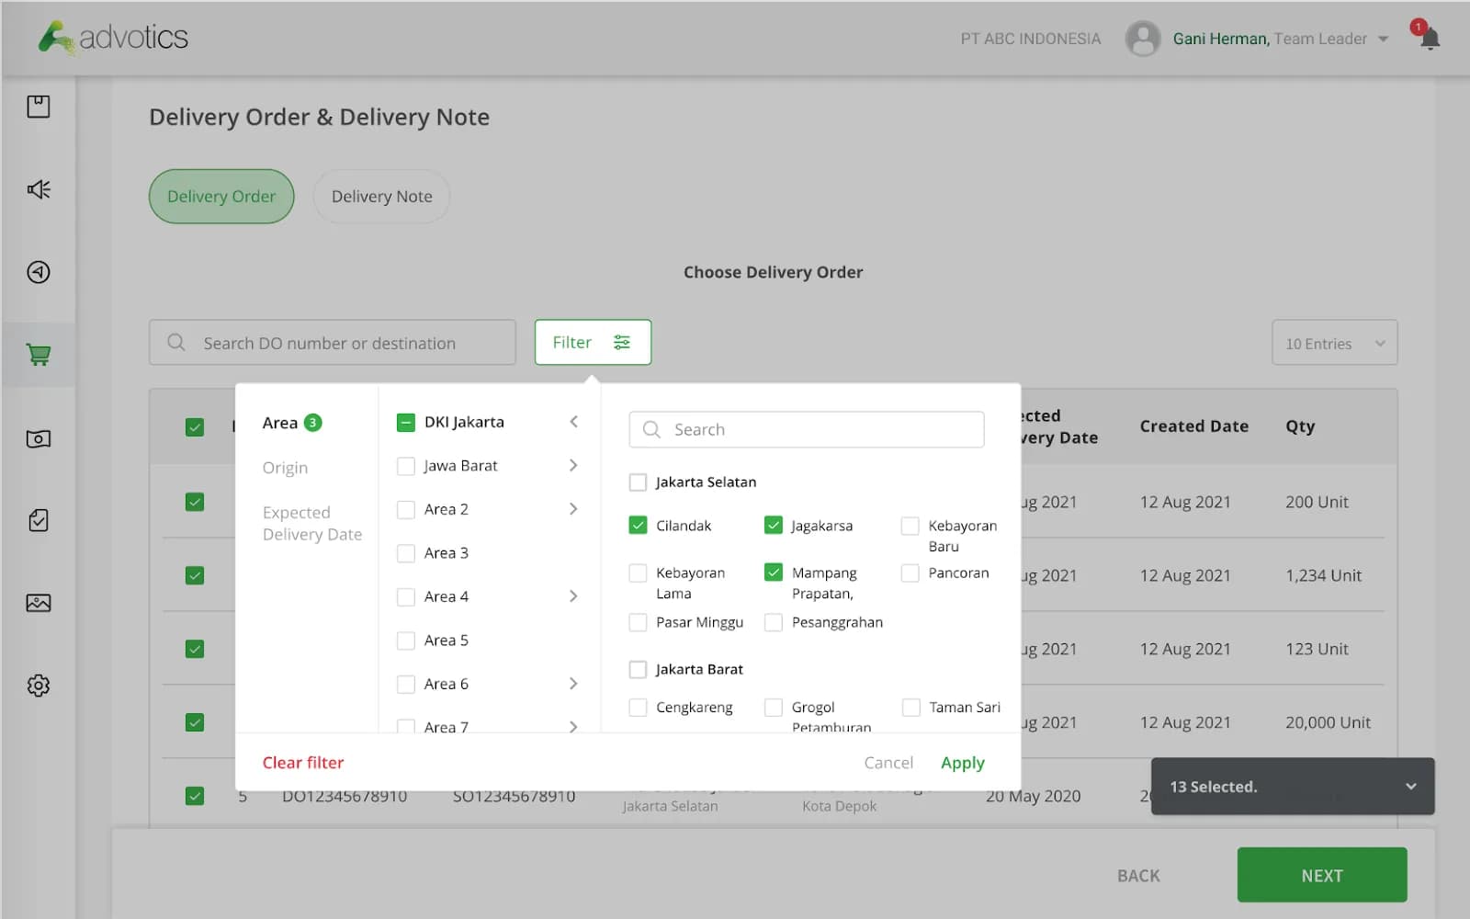Click the filter popup Search field

click(x=807, y=429)
